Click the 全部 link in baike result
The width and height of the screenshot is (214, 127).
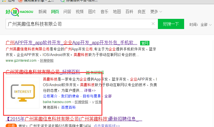click(108, 96)
